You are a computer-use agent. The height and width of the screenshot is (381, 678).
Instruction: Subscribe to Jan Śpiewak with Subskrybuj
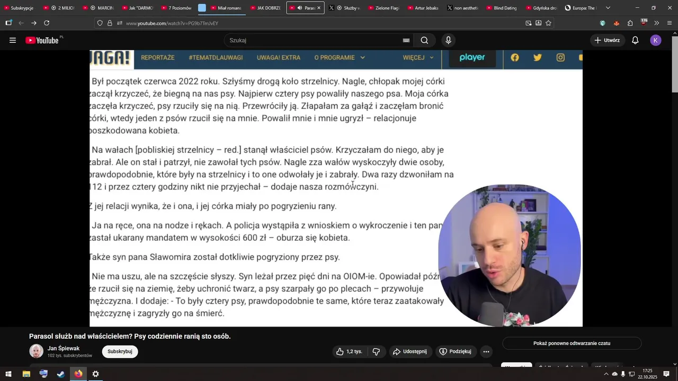click(x=120, y=351)
